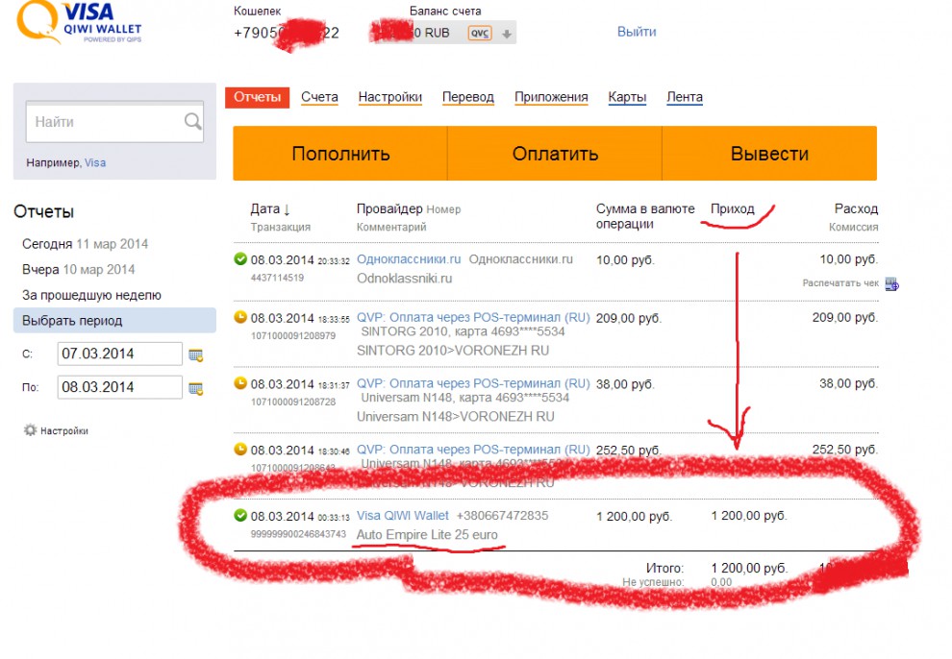Click the Кошелек label above the phone number

click(x=258, y=11)
